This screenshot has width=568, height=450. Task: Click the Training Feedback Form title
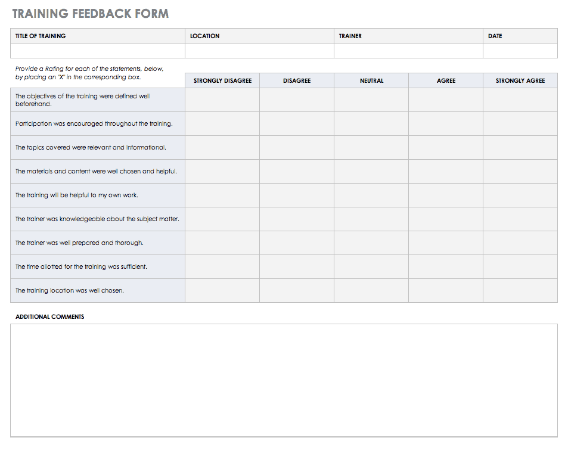(x=91, y=14)
